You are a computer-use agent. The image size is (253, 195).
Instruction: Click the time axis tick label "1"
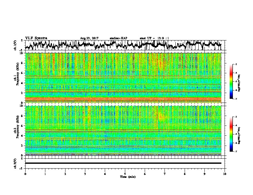pos(45,174)
